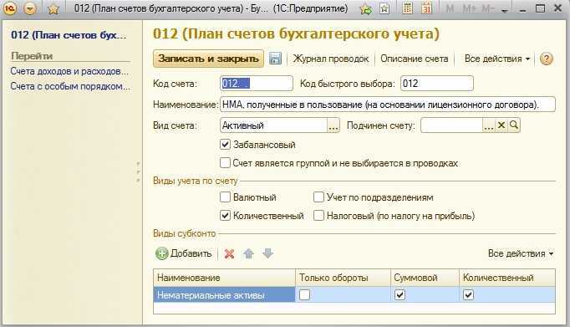Move subconto up with arrow icon
Viewport: 570px width, 327px height.
click(x=249, y=253)
